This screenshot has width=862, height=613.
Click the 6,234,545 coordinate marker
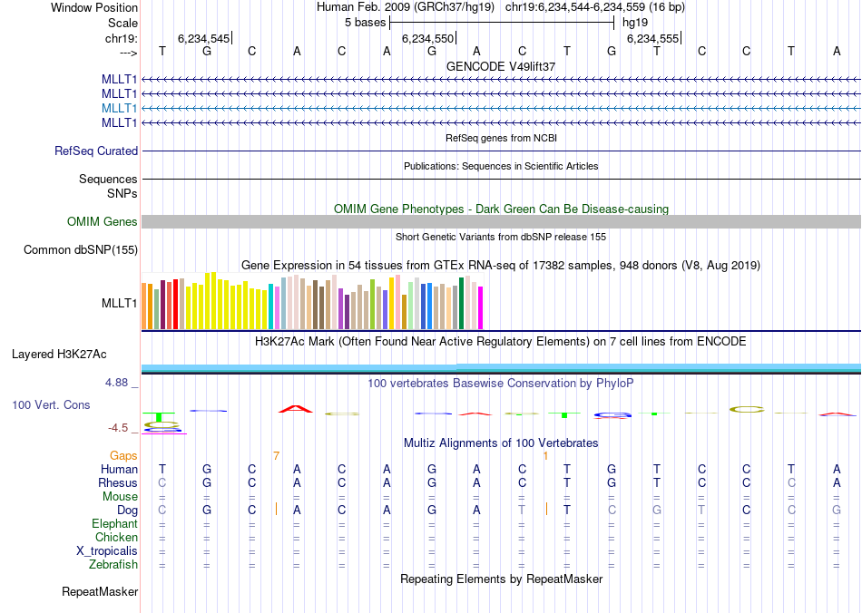tap(204, 38)
